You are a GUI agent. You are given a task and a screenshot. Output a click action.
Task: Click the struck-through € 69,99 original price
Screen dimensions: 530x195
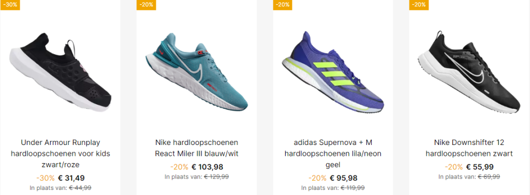tap(489, 176)
